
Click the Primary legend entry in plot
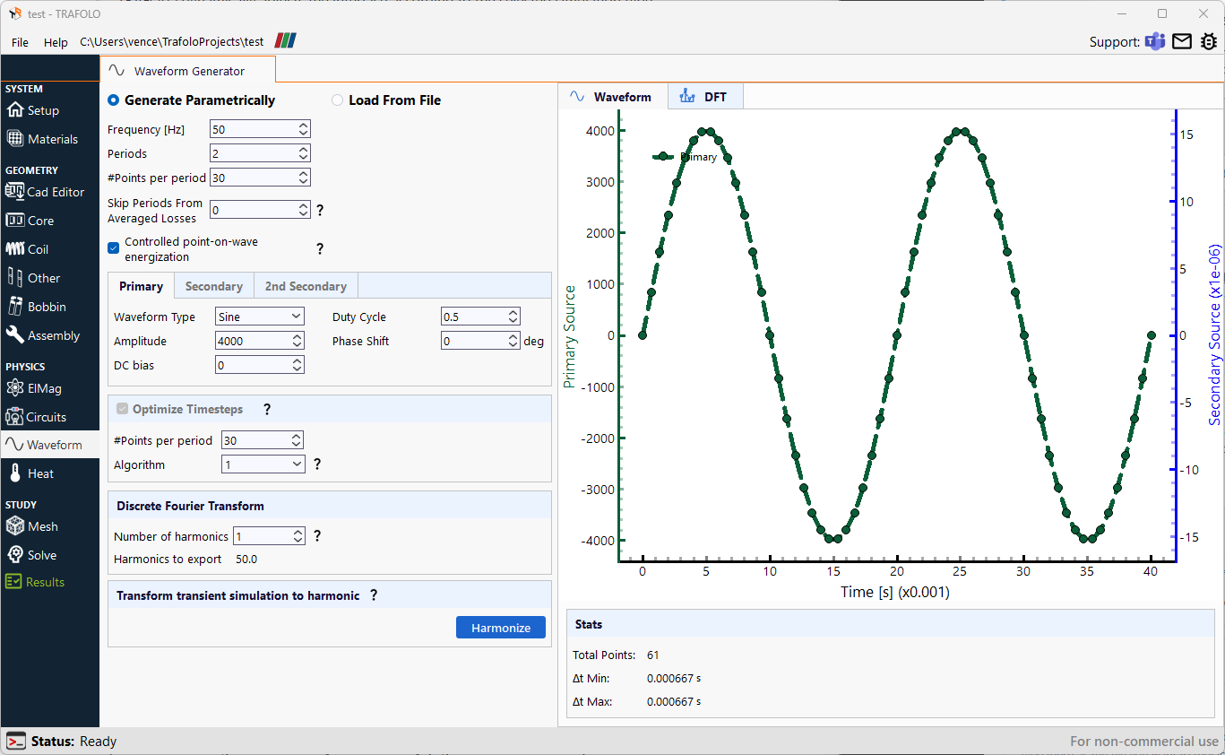pyautogui.click(x=685, y=156)
